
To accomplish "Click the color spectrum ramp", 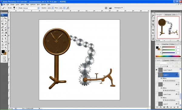I will (x=168, y=56).
